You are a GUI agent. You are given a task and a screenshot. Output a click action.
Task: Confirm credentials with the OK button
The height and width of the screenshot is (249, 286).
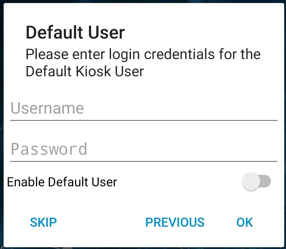[244, 222]
